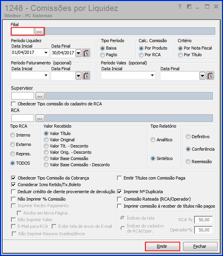Viewport: 223px width, 256px height.
Task: Expand Período Liquidez Data Inicial dropdown
Action: pyautogui.click(x=46, y=53)
